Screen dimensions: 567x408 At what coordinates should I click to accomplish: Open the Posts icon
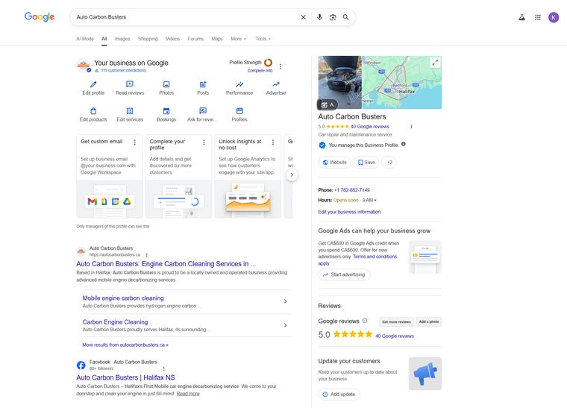(x=203, y=84)
